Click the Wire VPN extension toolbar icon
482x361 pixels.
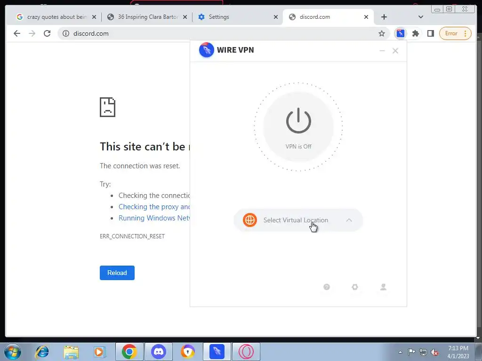point(400,33)
